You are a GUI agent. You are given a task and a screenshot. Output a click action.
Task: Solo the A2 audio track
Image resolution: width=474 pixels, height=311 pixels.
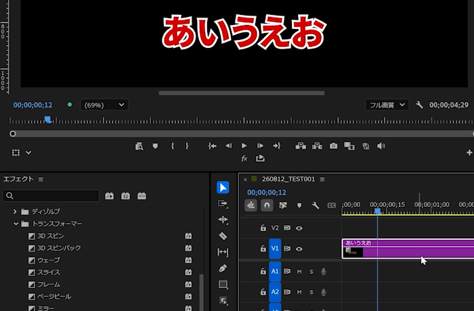tap(311, 292)
